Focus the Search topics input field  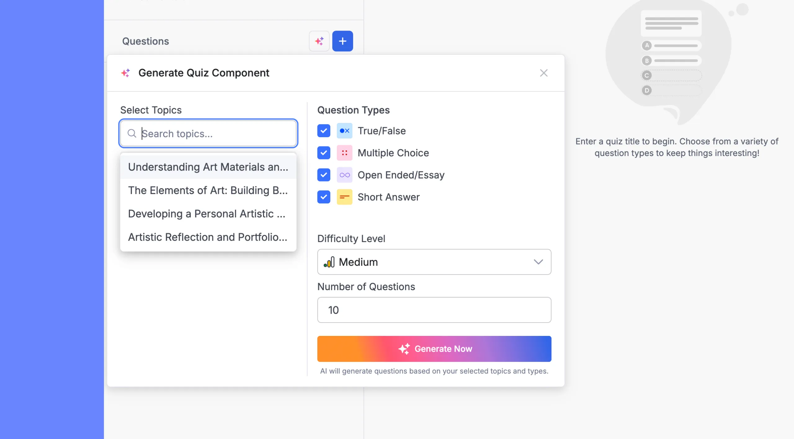tap(208, 133)
